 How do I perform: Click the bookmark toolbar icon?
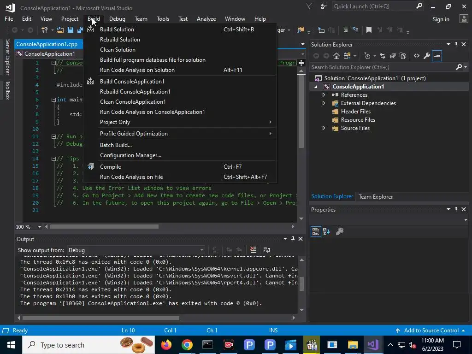369,30
